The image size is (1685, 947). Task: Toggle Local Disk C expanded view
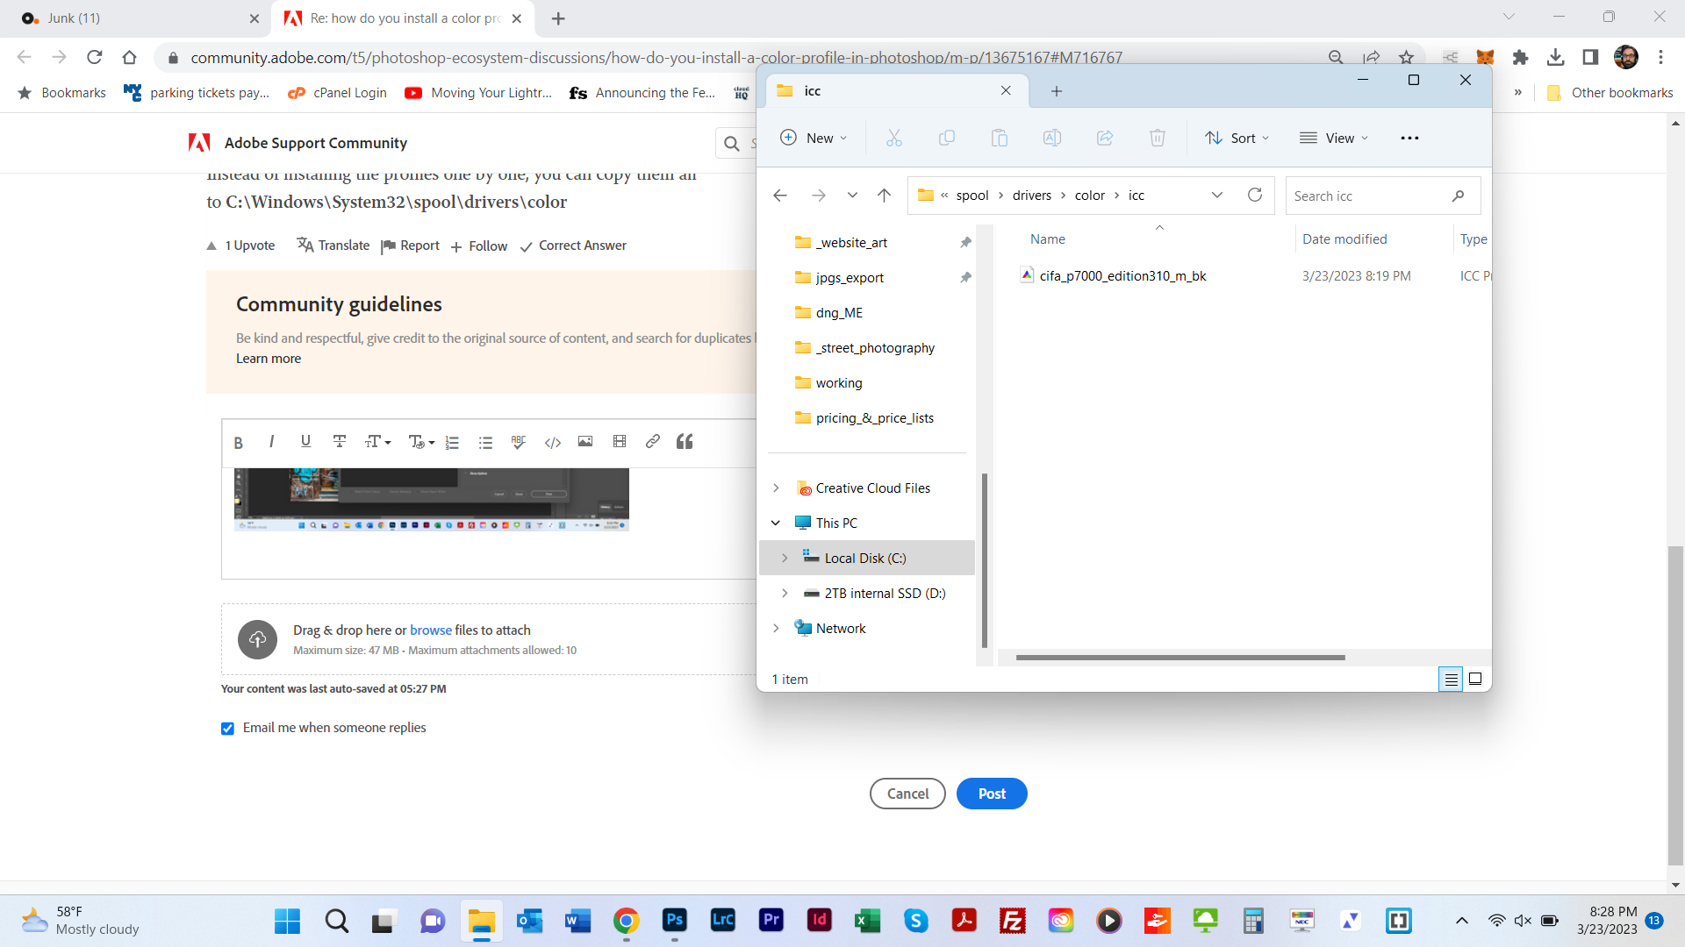[x=785, y=558]
